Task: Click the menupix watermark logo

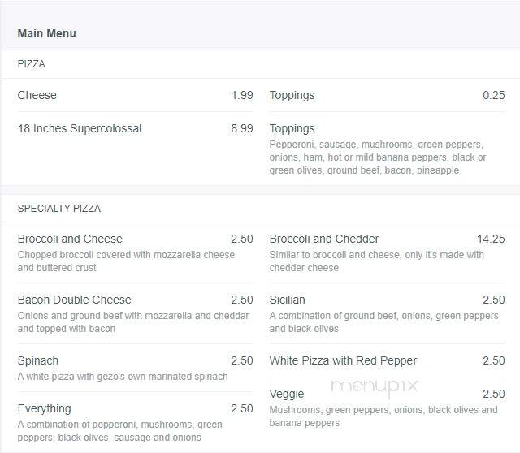Action: click(x=375, y=386)
